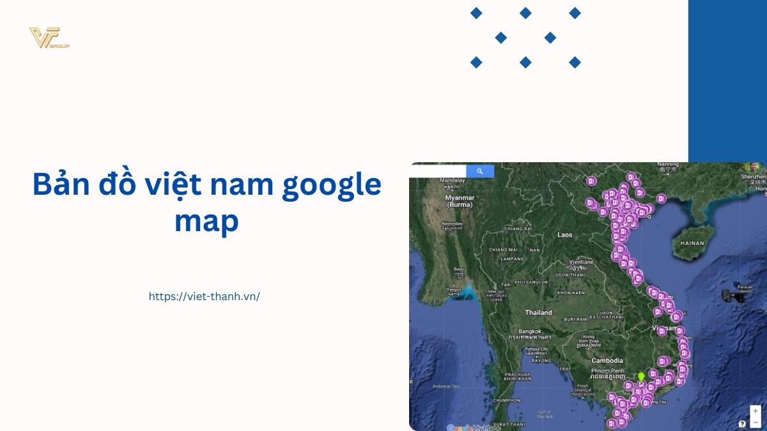This screenshot has width=767, height=431.
Task: Open the map help question-mark icon
Action: pyautogui.click(x=742, y=423)
